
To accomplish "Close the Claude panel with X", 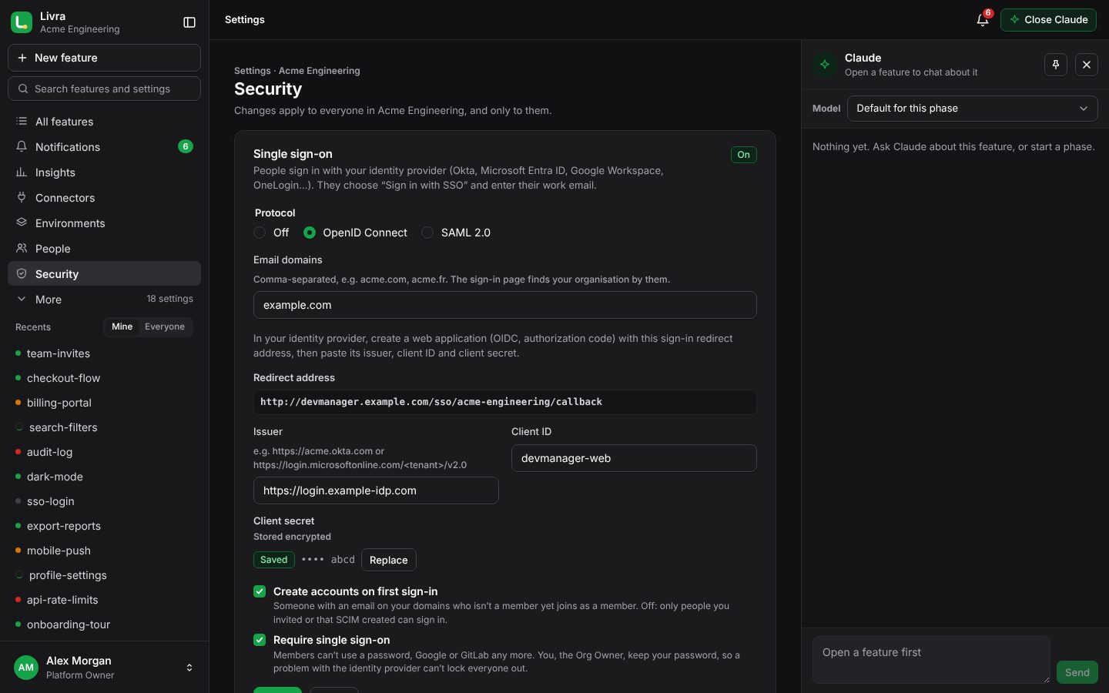I will (x=1087, y=65).
